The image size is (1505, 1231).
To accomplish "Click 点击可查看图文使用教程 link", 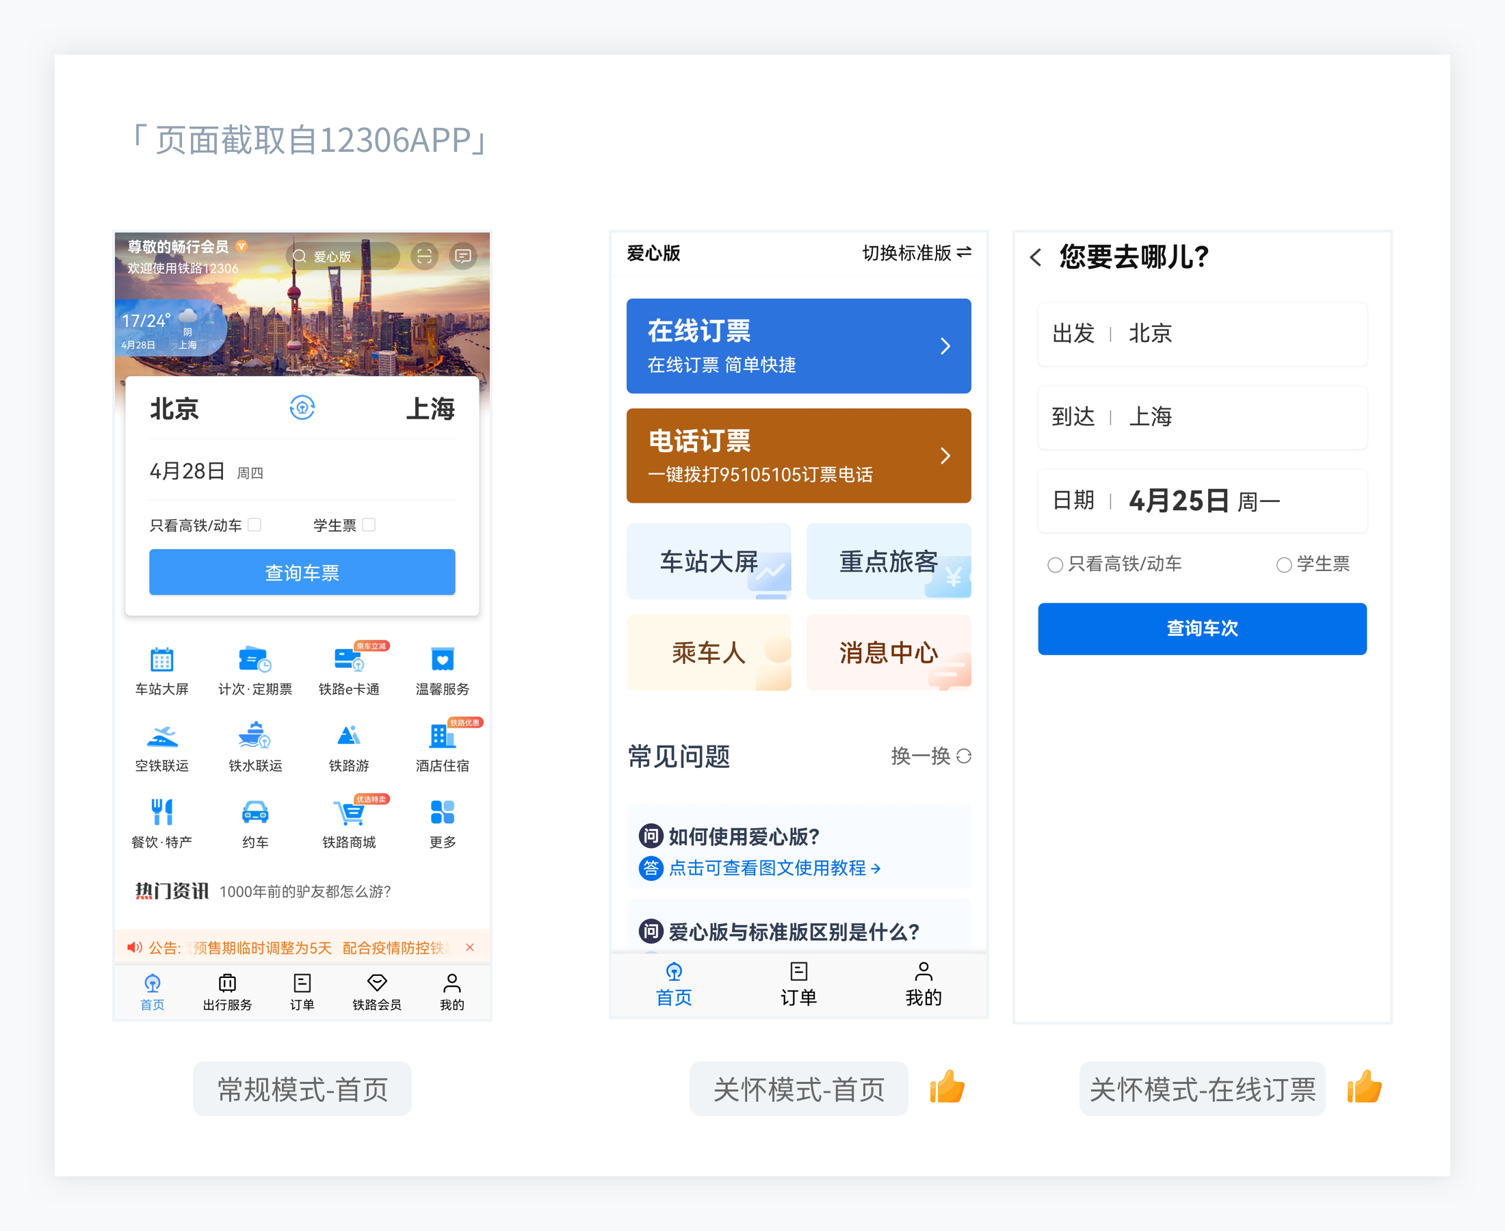I will coord(774,868).
